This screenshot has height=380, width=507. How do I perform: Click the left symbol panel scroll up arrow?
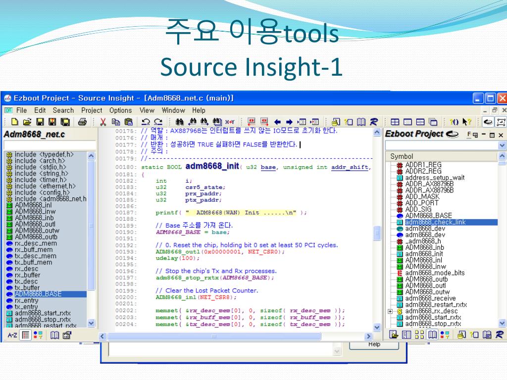[x=91, y=156]
